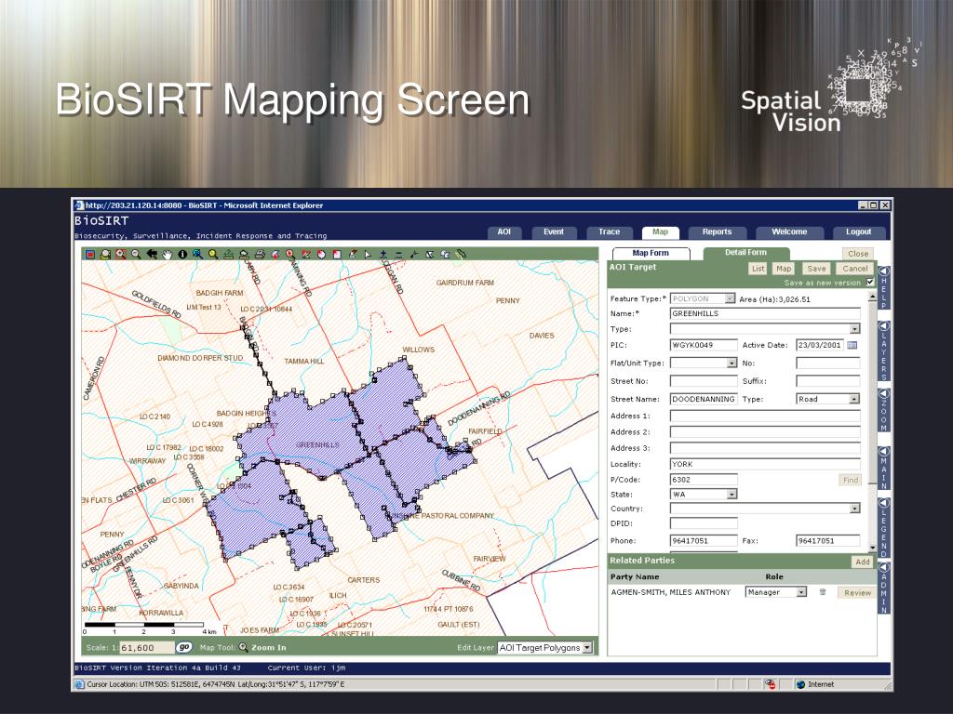Expand the LEGEND side panel
The image size is (953, 714).
(x=884, y=528)
